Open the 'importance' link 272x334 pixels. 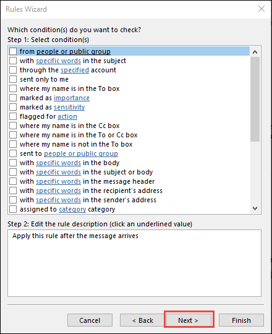click(x=72, y=98)
